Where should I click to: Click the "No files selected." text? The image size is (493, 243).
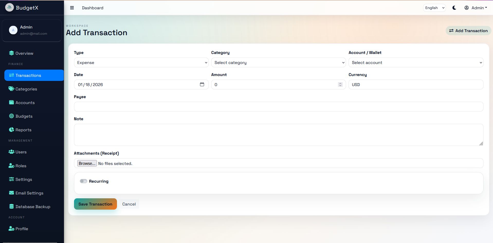(115, 164)
